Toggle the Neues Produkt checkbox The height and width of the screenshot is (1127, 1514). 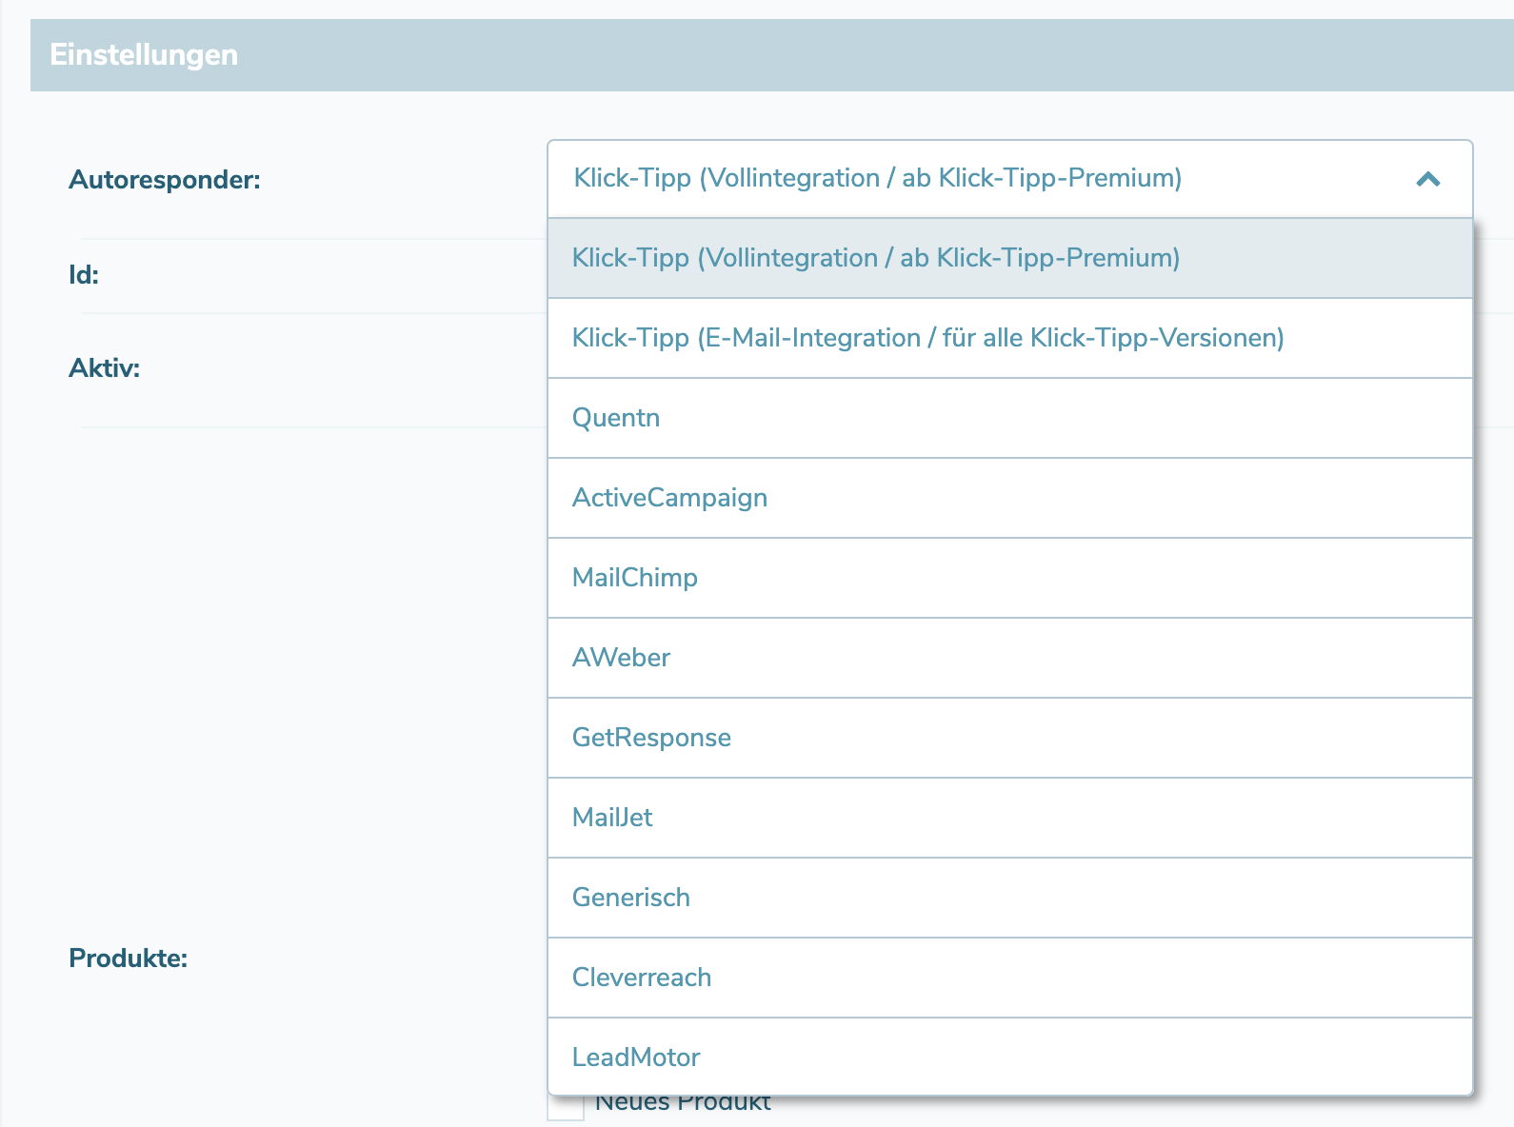coord(566,1108)
